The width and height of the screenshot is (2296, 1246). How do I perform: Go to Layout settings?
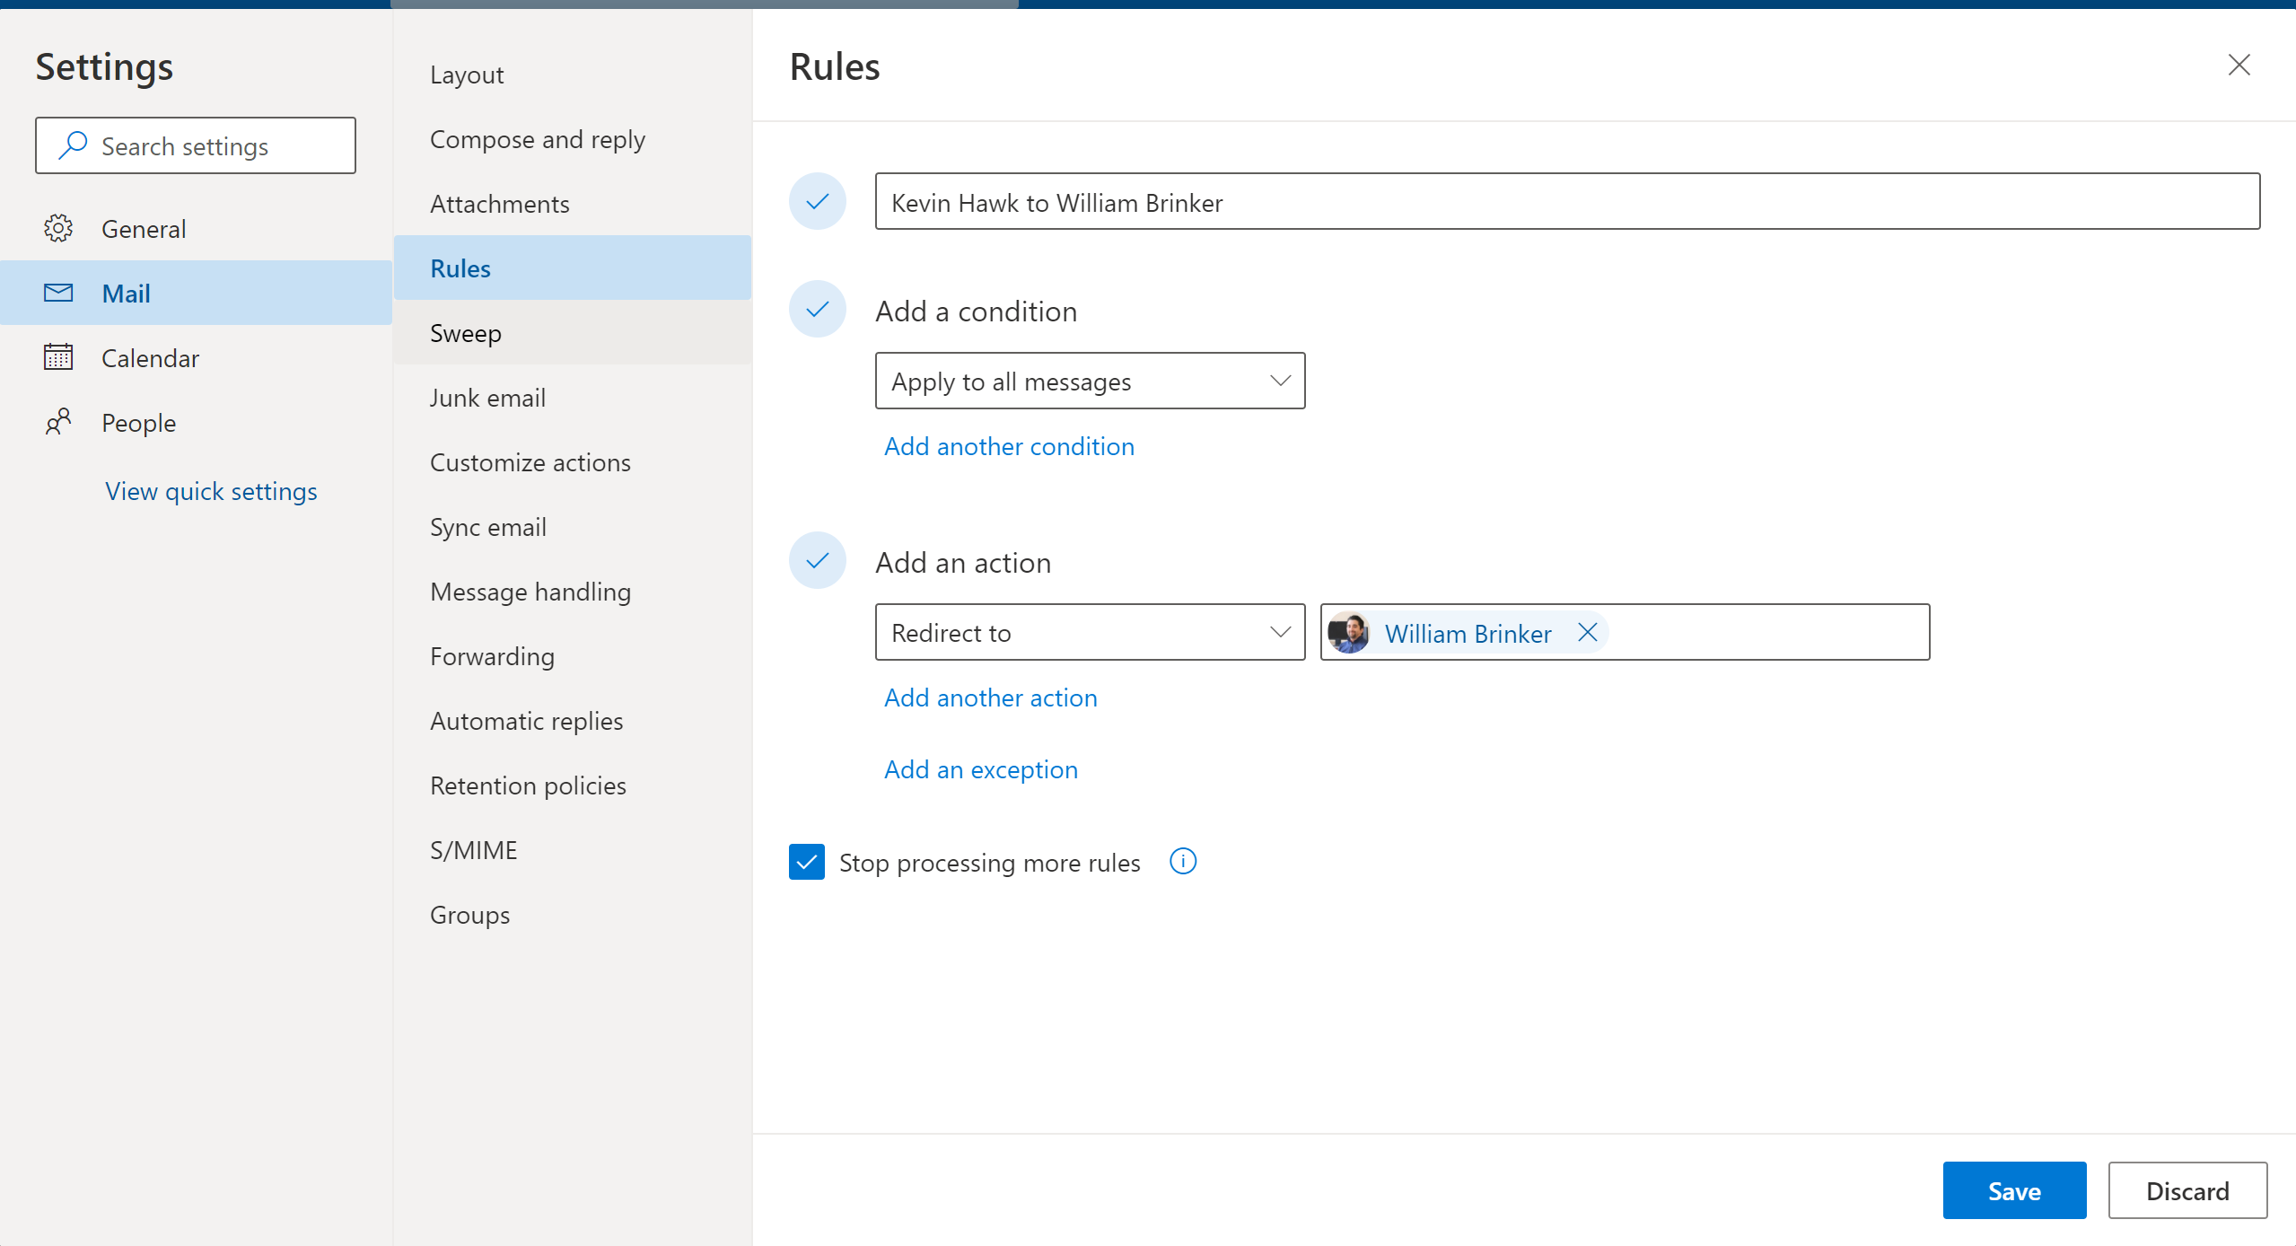pos(573,75)
